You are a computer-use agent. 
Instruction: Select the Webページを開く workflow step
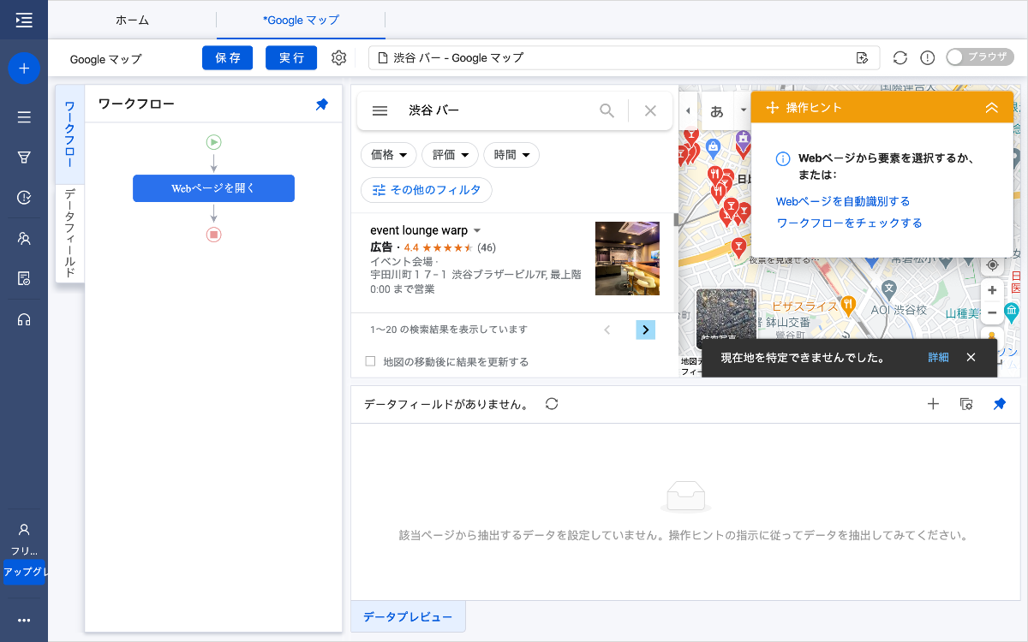tap(213, 188)
